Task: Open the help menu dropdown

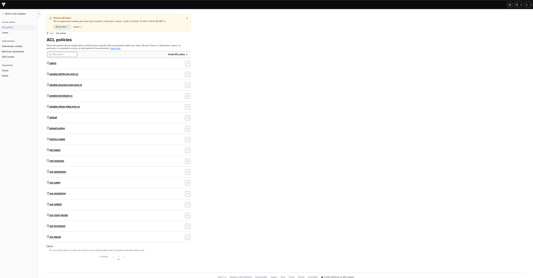Action: [518, 5]
